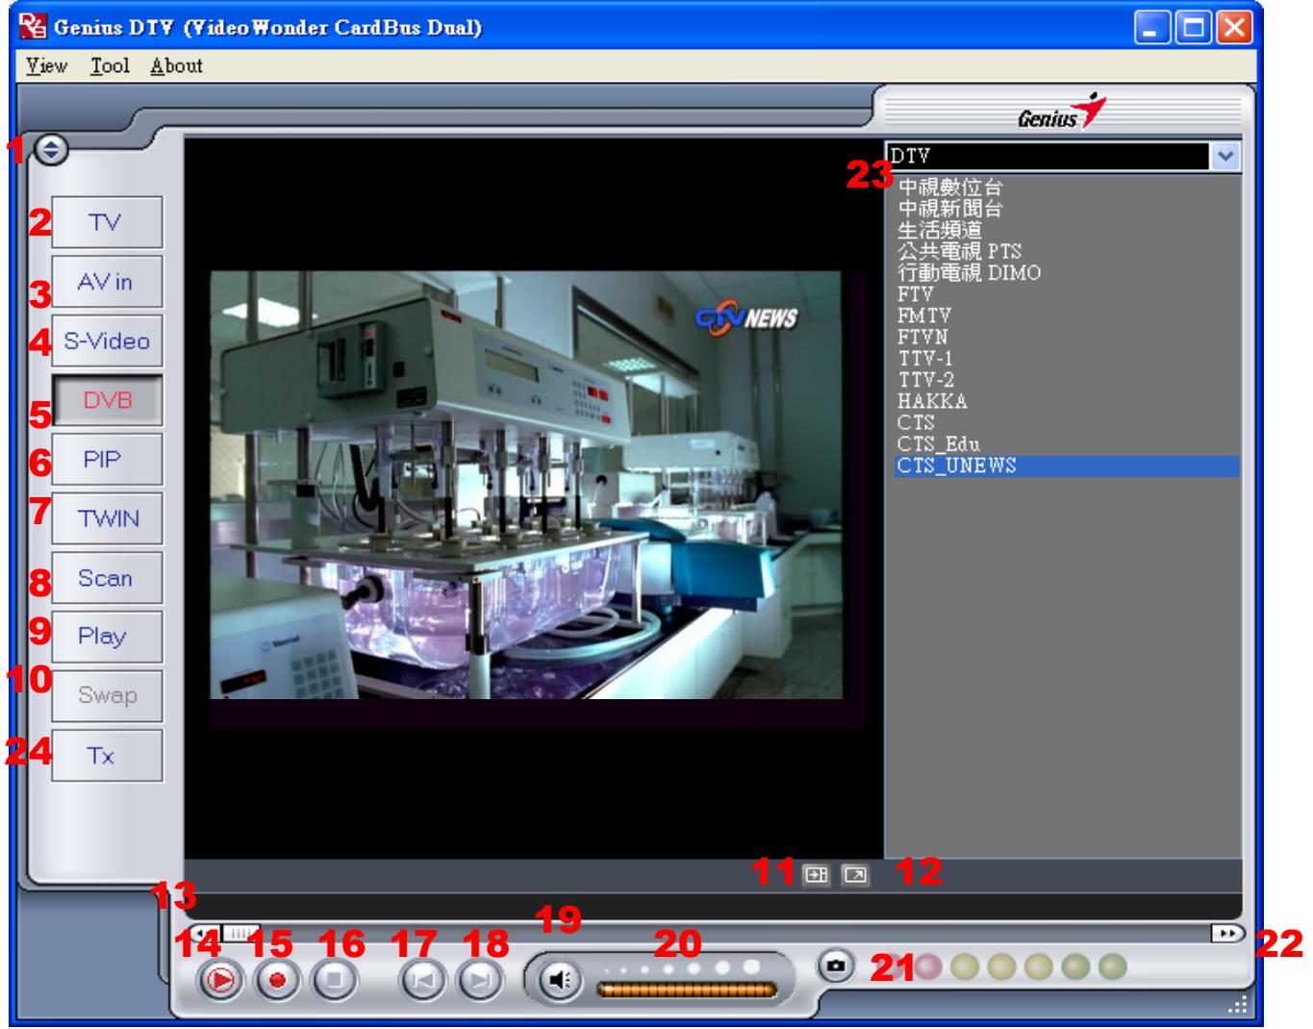1313x1029 pixels.
Task: Mute audio with the speaker icon
Action: coord(559,980)
